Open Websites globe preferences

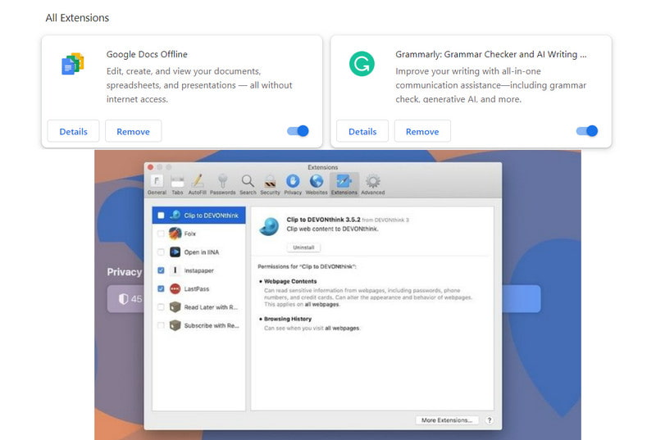click(316, 182)
